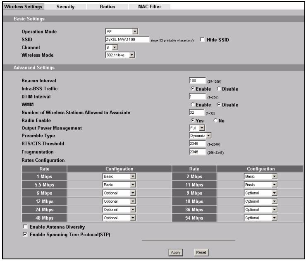Open the Radius tab
306x261 pixels.
coord(108,7)
